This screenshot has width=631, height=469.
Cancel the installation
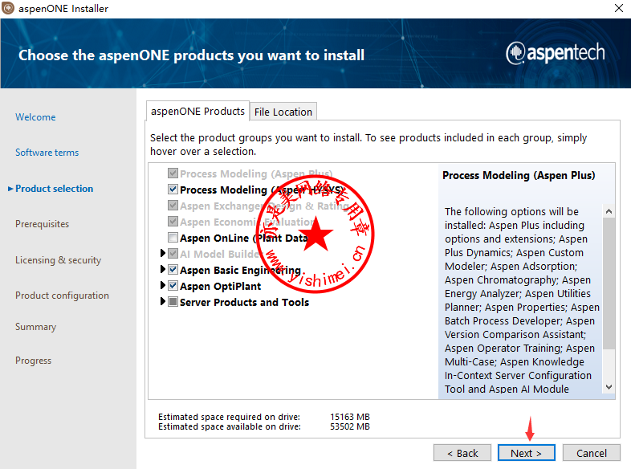pos(591,453)
